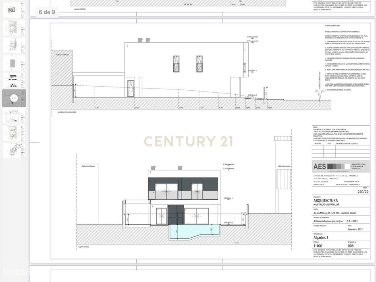Select the scale value '1:100'
Viewport: 376px width, 282px height.
point(318,246)
